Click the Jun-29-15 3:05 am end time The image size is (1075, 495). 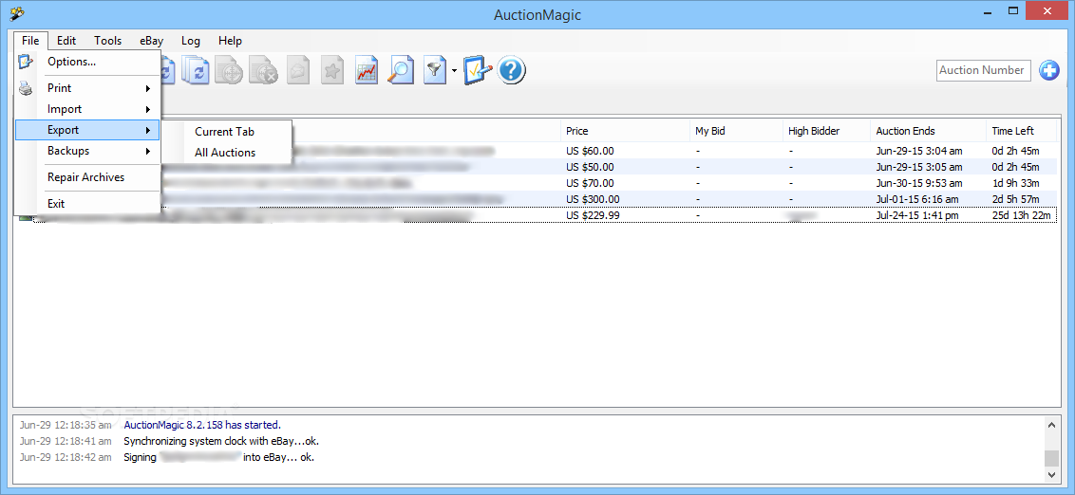919,167
